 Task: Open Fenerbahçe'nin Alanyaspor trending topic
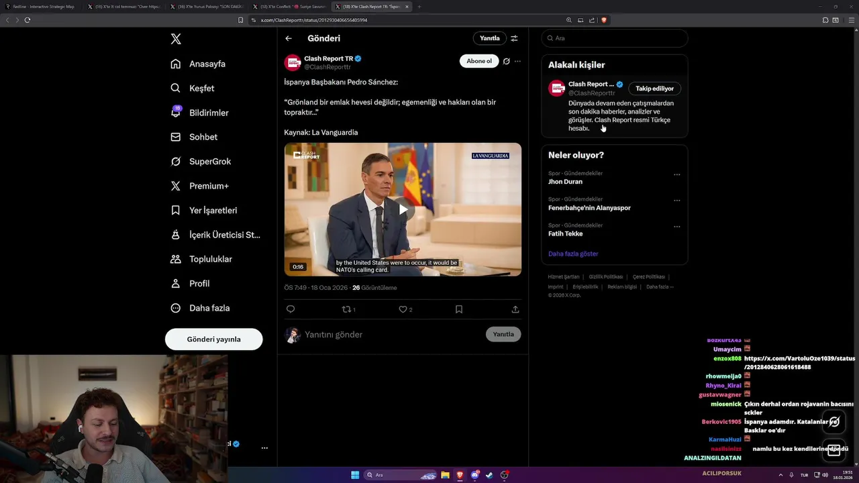pyautogui.click(x=589, y=208)
